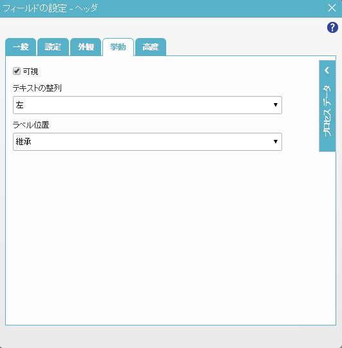The width and height of the screenshot is (342, 348).
Task: Click the arrow of ラベル位置 dropdown
Action: (276, 142)
